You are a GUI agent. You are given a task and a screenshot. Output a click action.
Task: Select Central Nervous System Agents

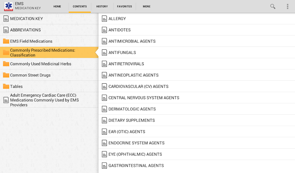pos(144,98)
